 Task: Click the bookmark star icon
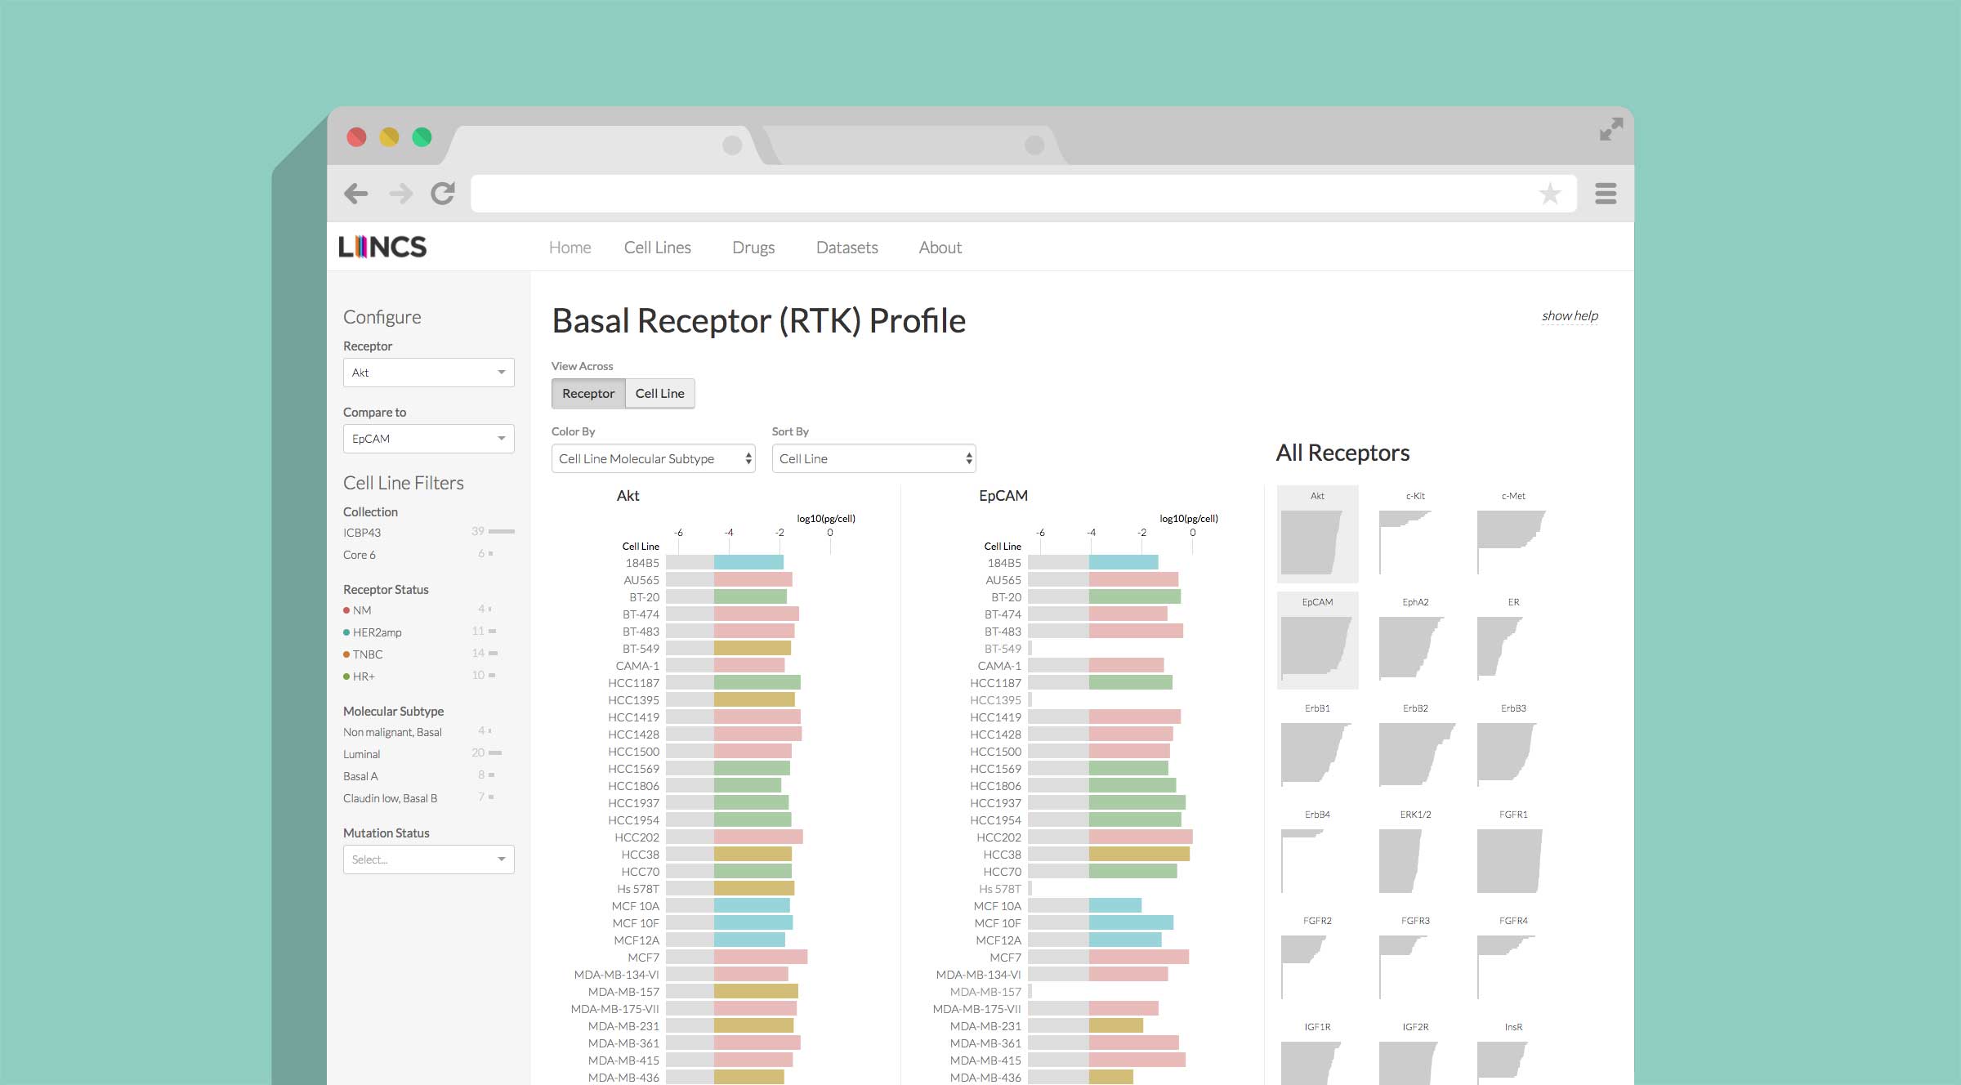(1549, 194)
